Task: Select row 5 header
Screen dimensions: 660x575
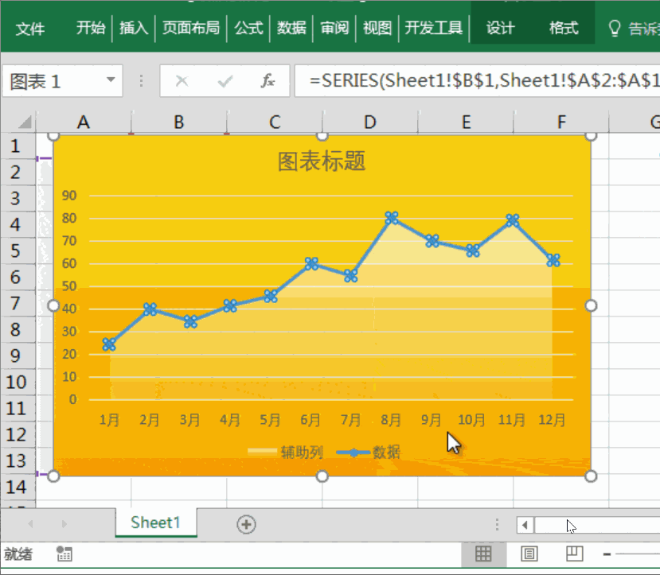Action: coord(16,251)
